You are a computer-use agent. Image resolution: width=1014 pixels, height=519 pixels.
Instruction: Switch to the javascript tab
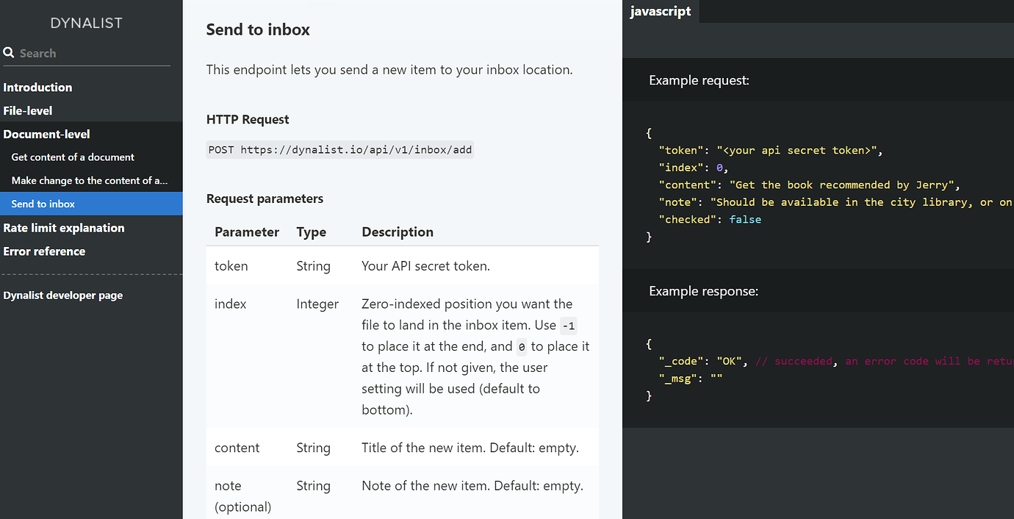click(660, 11)
